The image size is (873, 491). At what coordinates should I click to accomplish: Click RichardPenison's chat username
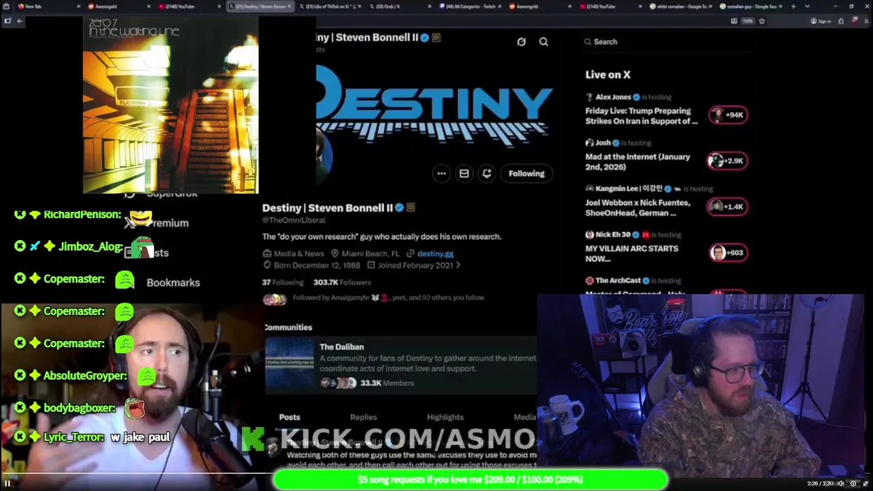pyautogui.click(x=83, y=214)
